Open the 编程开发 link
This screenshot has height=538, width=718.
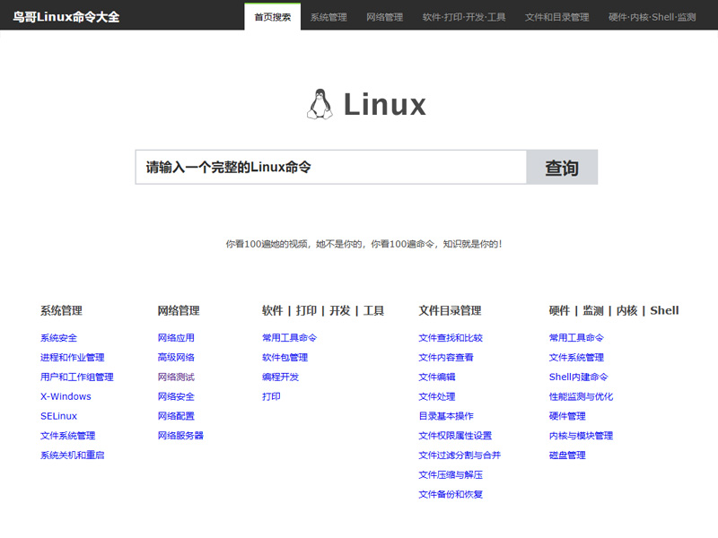click(280, 377)
